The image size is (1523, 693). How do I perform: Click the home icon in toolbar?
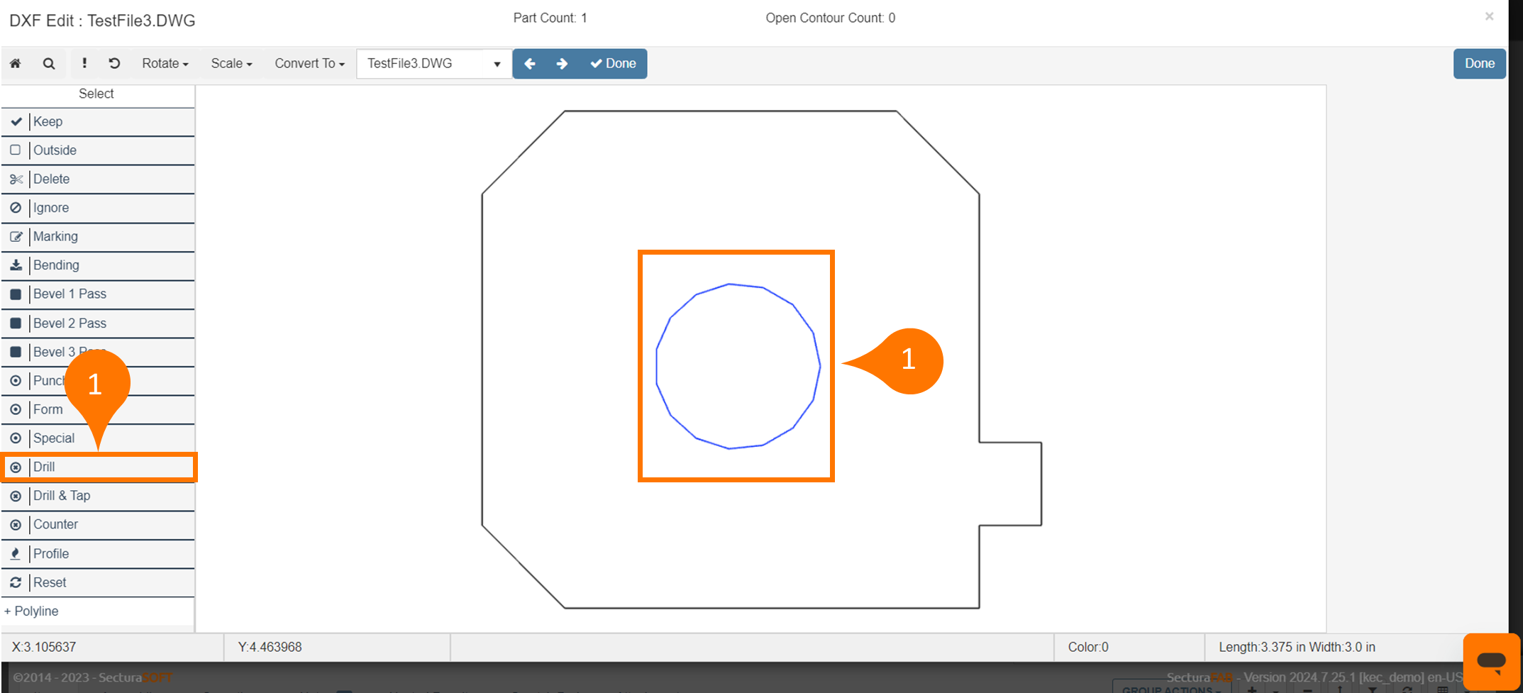(x=16, y=64)
